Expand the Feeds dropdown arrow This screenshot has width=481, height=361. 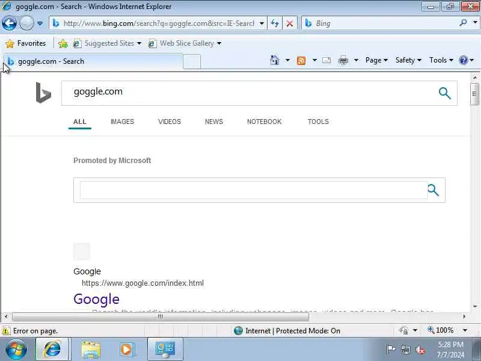click(314, 60)
